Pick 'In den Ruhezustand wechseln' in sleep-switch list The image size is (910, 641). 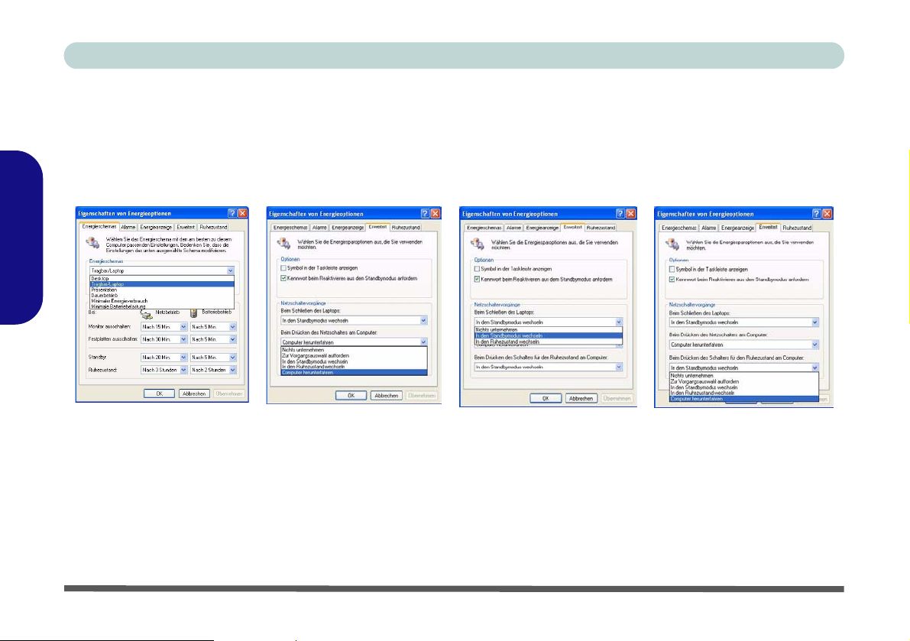coord(744,393)
